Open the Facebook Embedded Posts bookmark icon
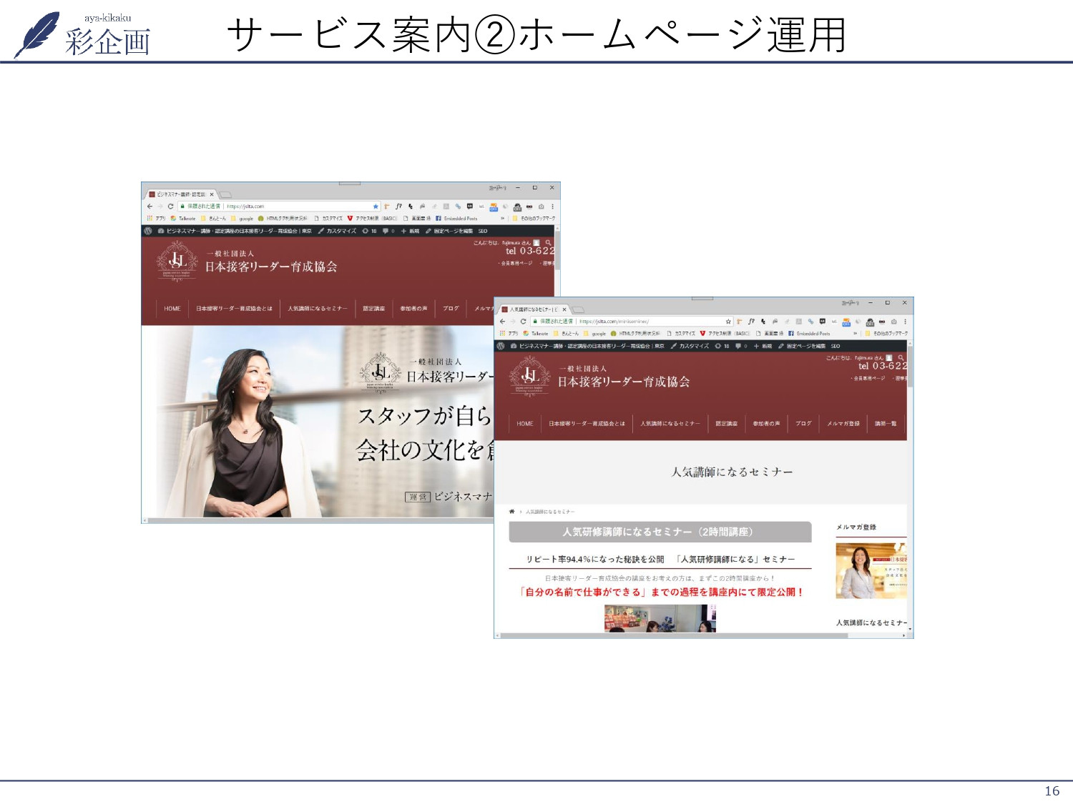1073x804 pixels. pyautogui.click(x=790, y=334)
